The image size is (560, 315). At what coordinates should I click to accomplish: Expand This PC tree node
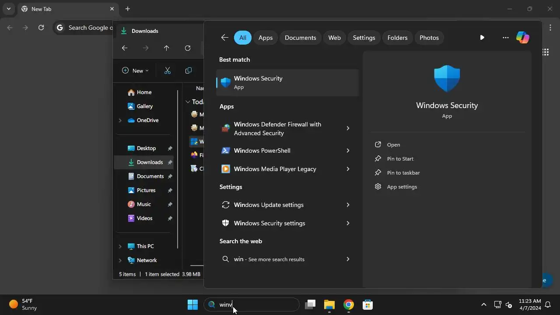pyautogui.click(x=120, y=246)
